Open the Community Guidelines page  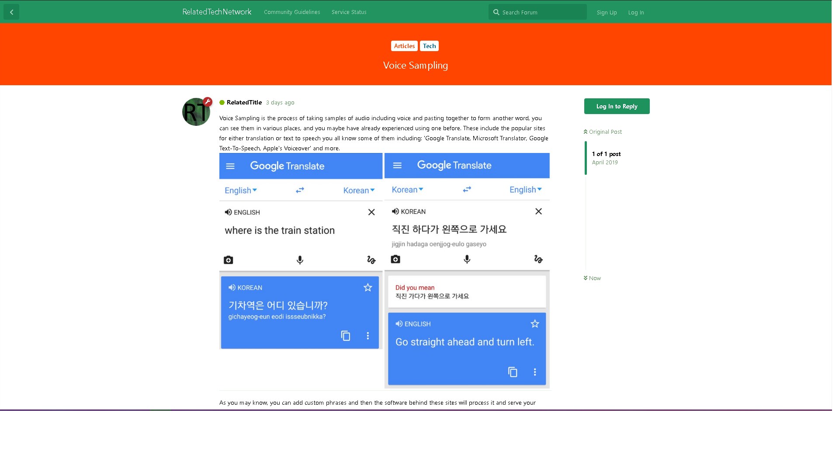[292, 12]
